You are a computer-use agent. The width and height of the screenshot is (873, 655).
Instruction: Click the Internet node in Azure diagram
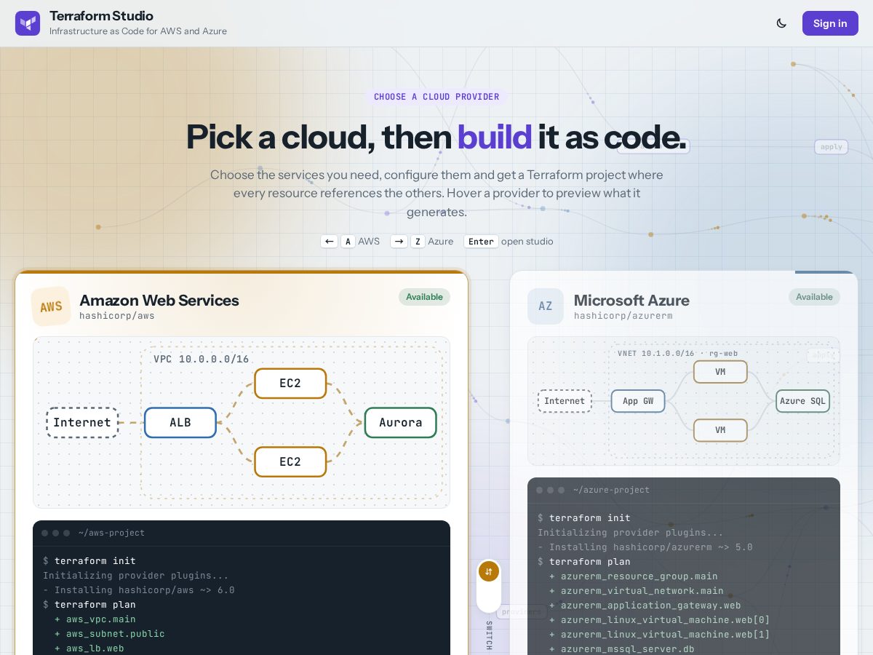[565, 401]
